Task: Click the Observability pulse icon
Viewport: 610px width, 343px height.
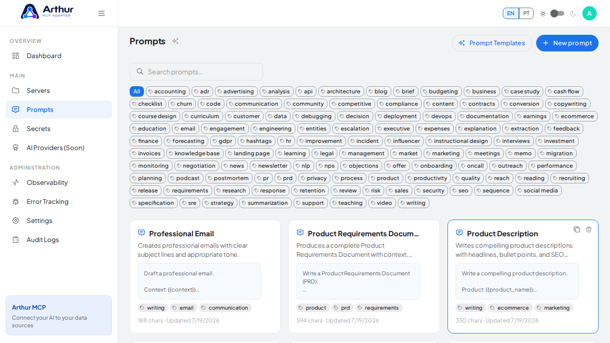Action: (x=16, y=182)
